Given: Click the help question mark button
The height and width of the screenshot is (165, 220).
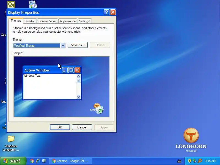Looking at the screenshot, I should 106,12.
